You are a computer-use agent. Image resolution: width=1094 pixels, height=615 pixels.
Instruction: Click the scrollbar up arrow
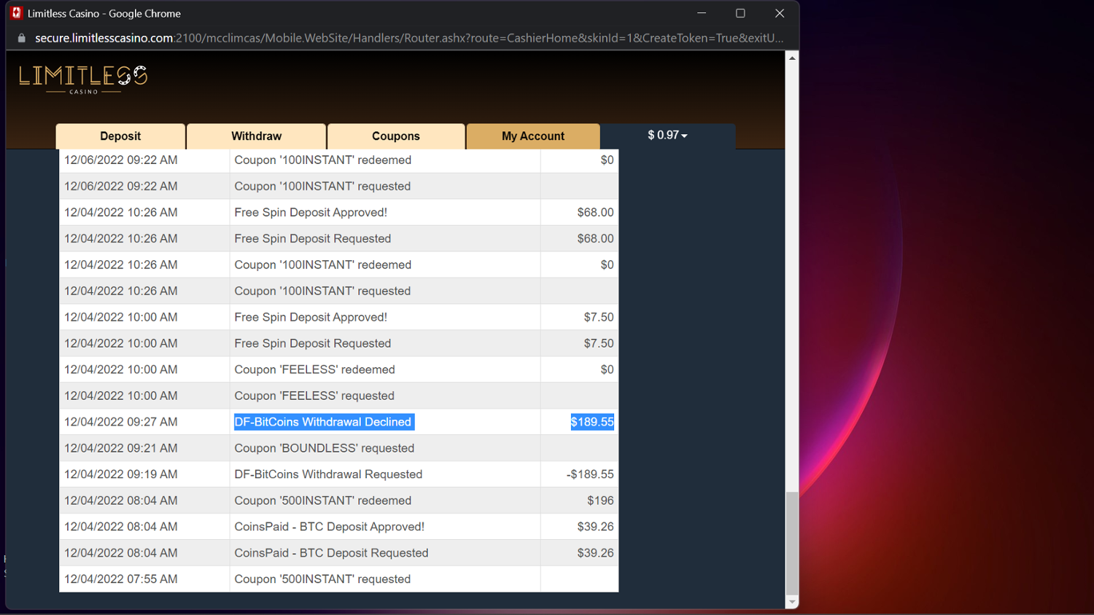click(792, 58)
